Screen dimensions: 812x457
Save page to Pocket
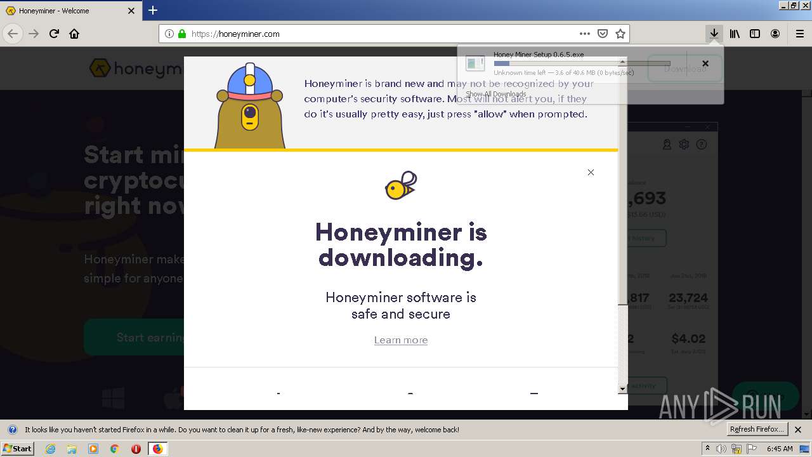pos(603,34)
